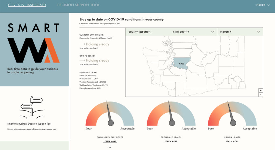This screenshot has height=150, width=275.
Task: Select King county on the map
Action: click(181, 64)
